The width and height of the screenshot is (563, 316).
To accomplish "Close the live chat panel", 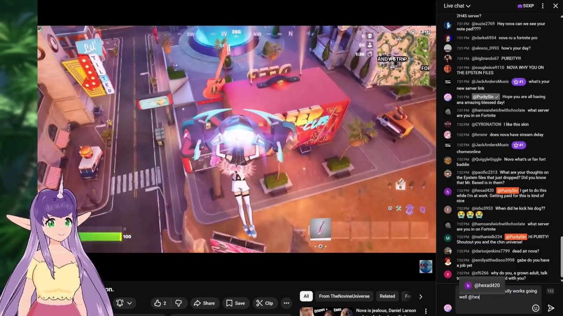I will (x=555, y=6).
